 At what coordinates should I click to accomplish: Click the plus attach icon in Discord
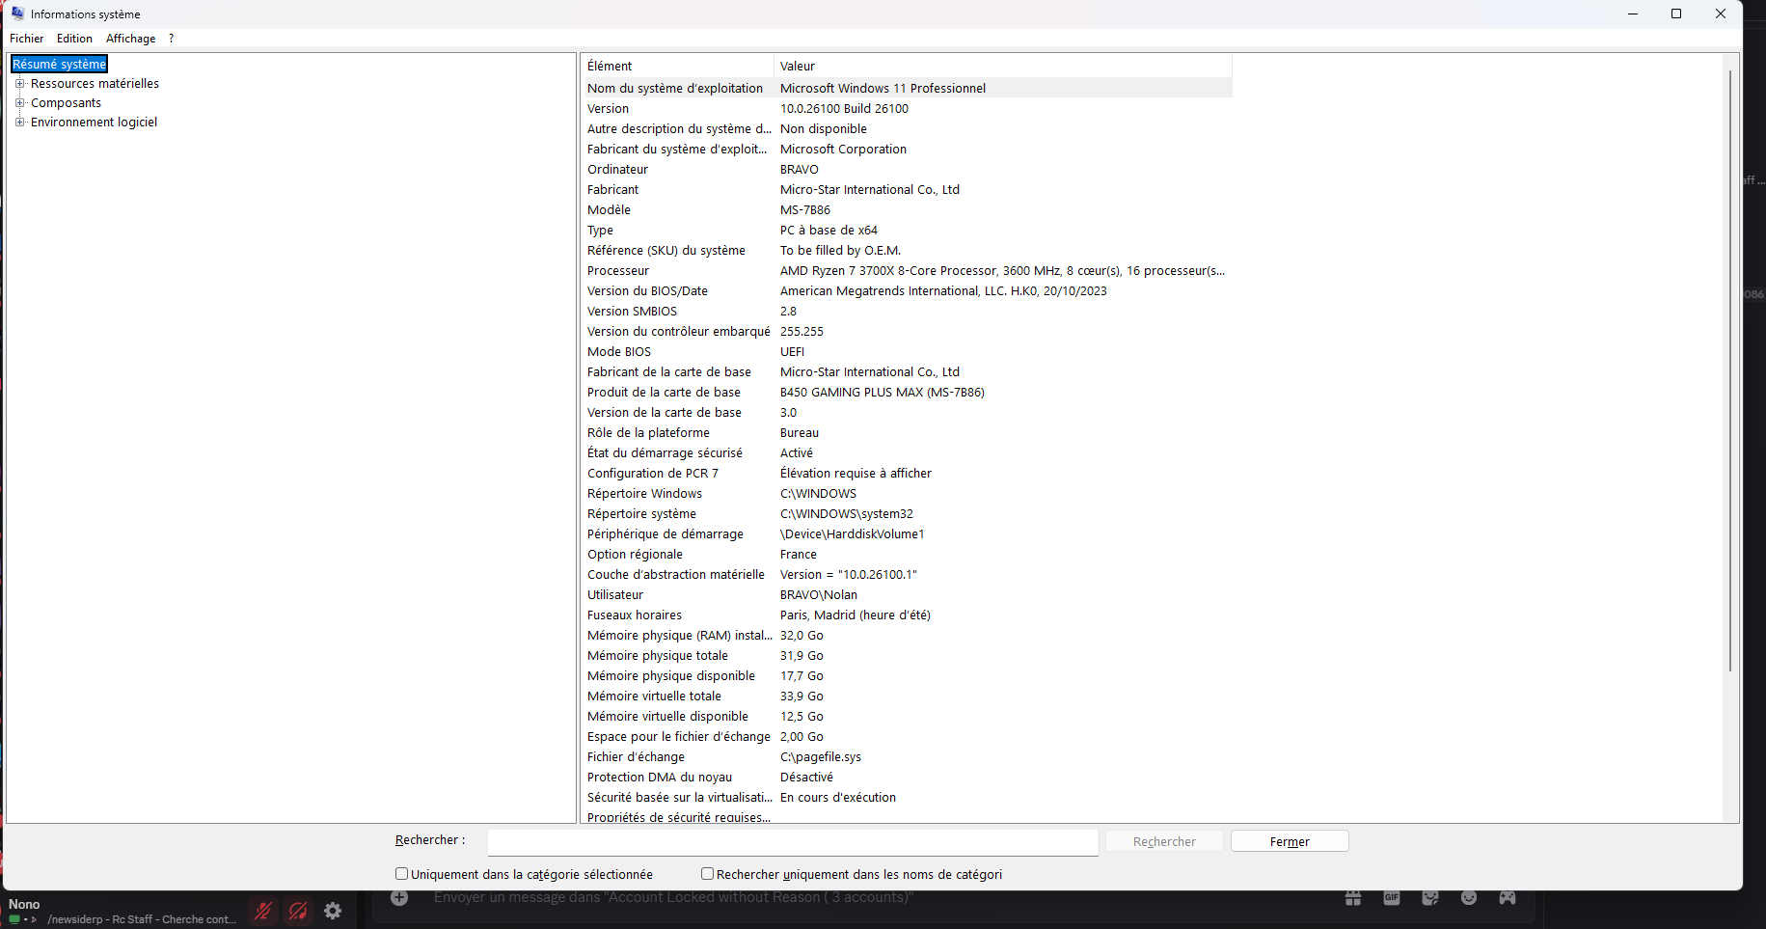[x=399, y=898]
